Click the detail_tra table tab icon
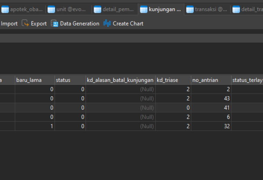Screen dimensions: 263x180 pos(236,9)
